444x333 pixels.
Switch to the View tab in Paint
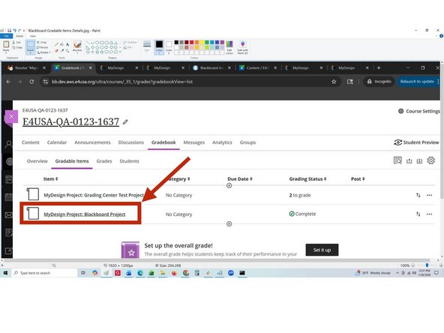(33, 36)
